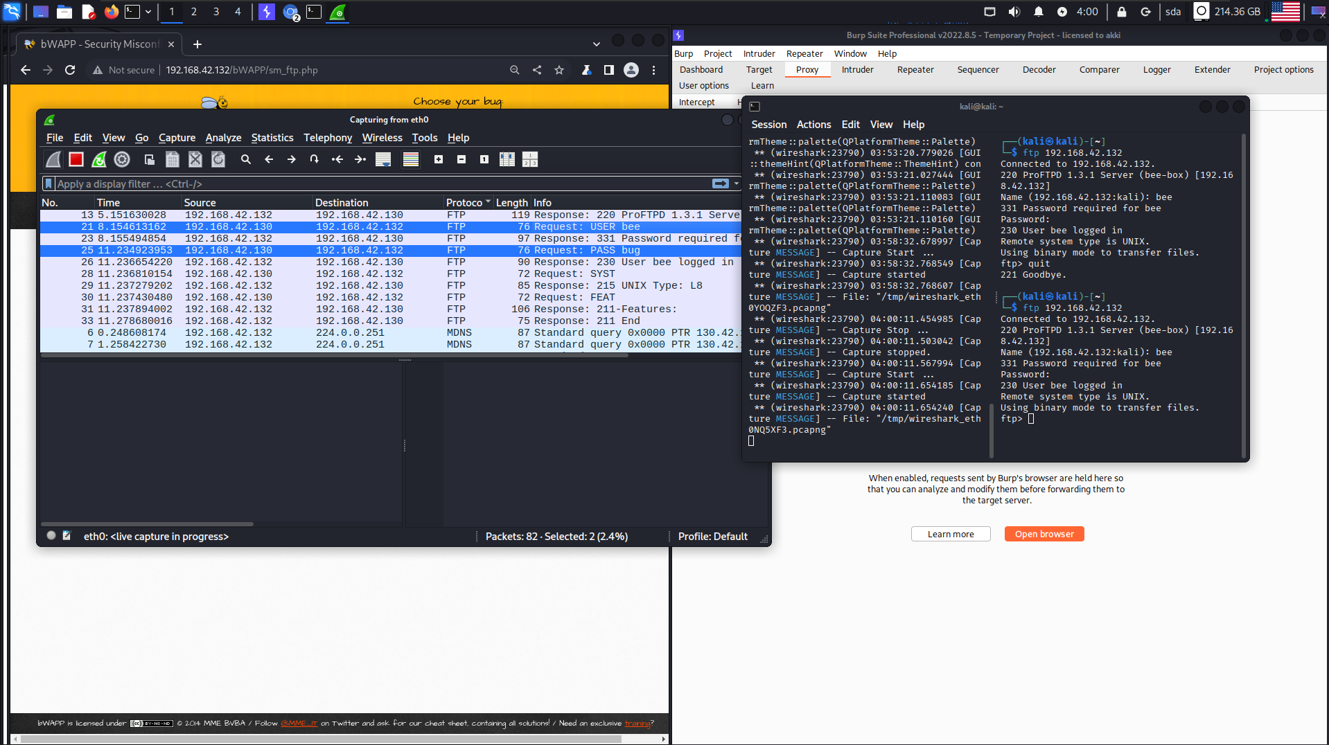The height and width of the screenshot is (745, 1329).
Task: Expand the taskbar terminal dropdown arrow
Action: pos(148,12)
